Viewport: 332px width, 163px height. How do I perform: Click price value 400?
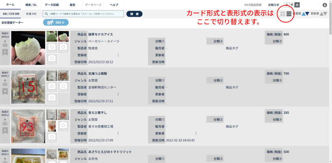pyautogui.click(x=286, y=34)
